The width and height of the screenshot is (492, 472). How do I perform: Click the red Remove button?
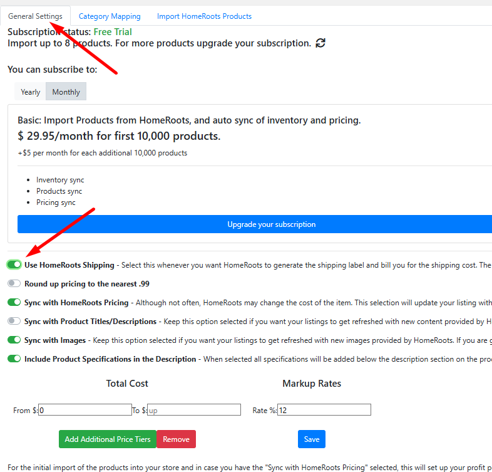176,439
